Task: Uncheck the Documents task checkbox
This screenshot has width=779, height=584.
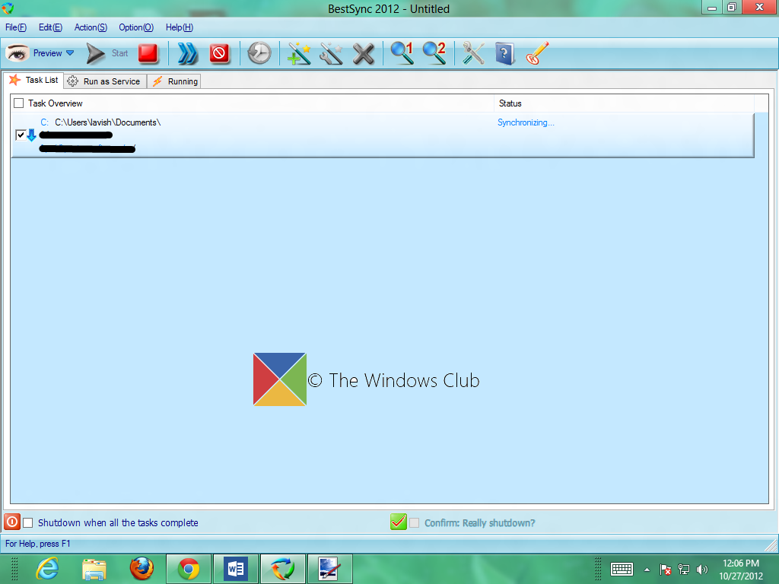Action: point(21,135)
